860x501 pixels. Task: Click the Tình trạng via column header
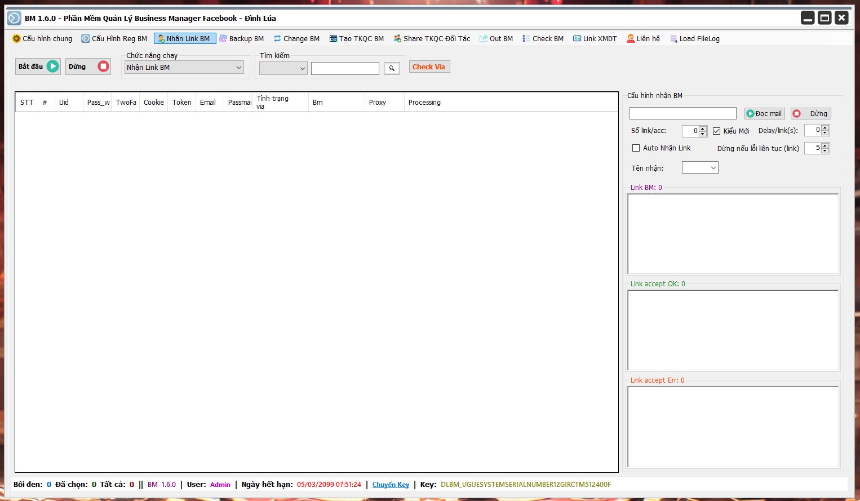click(280, 102)
